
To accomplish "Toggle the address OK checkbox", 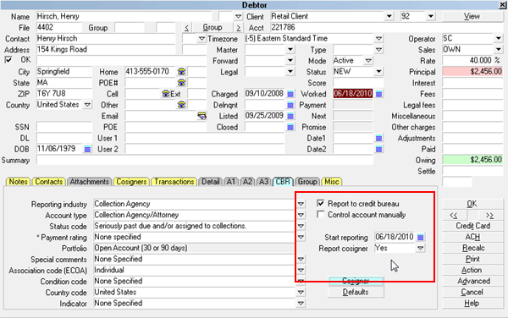I will (8, 60).
